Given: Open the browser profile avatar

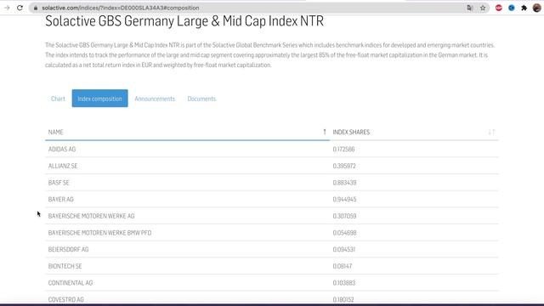Looking at the screenshot, I should [x=536, y=8].
